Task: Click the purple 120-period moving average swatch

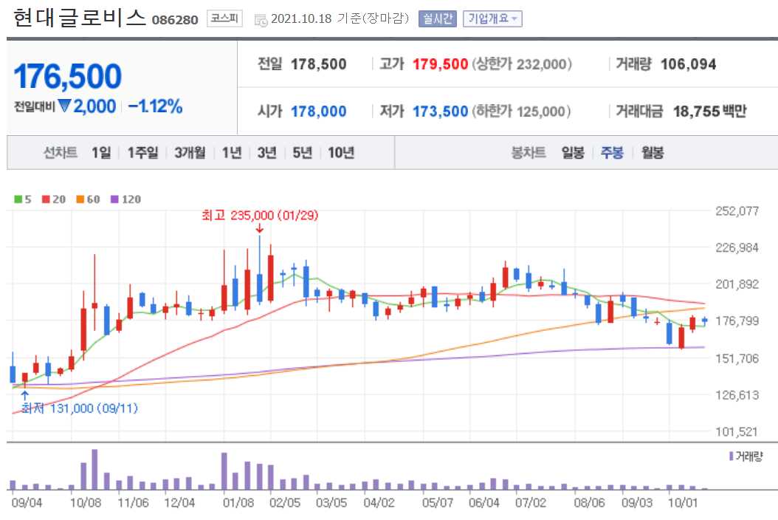Action: (x=114, y=199)
